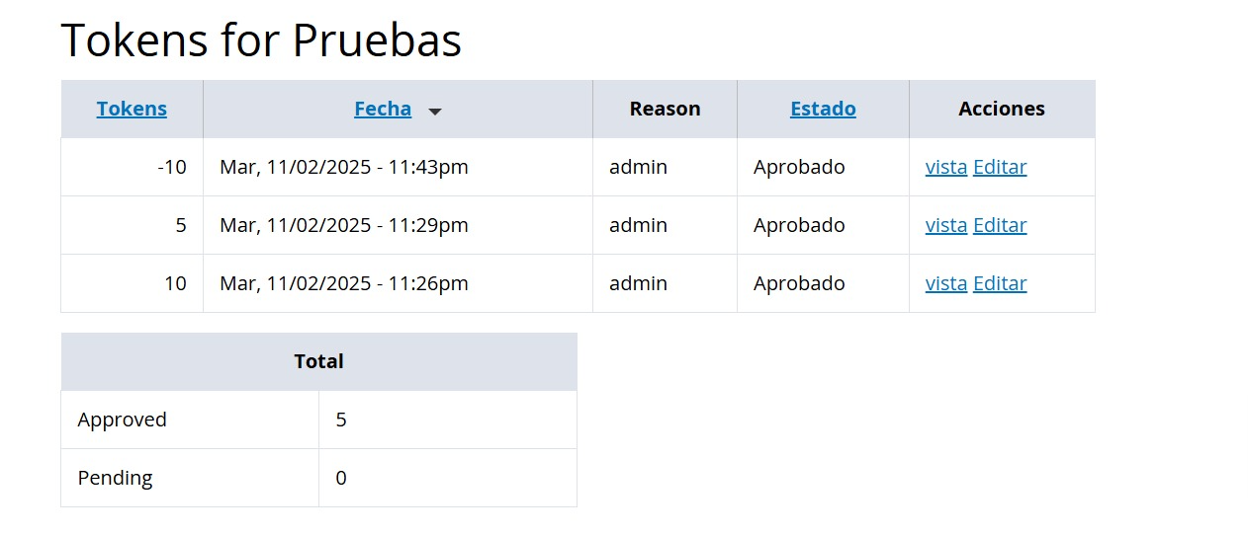Click the Total table header
Viewport: 1248px width, 536px height.
point(318,362)
